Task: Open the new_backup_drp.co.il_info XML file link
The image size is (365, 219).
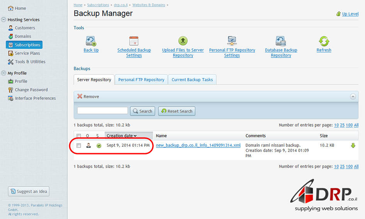Action: point(198,146)
